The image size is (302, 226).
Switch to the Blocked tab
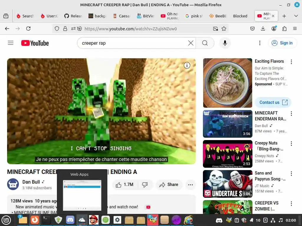coord(240,16)
